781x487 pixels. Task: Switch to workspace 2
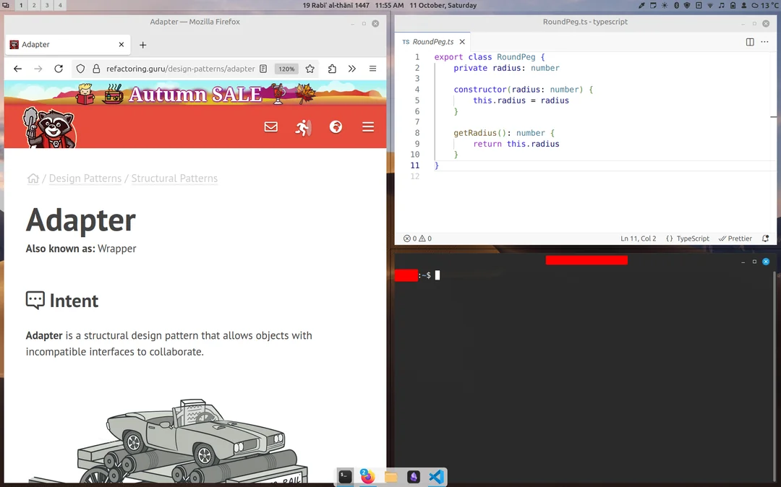[34, 6]
